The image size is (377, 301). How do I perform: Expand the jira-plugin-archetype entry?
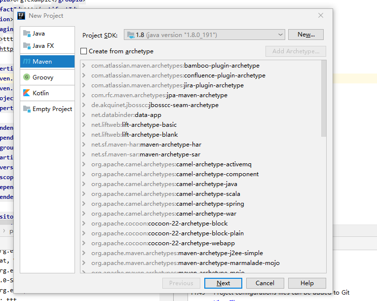pos(84,85)
